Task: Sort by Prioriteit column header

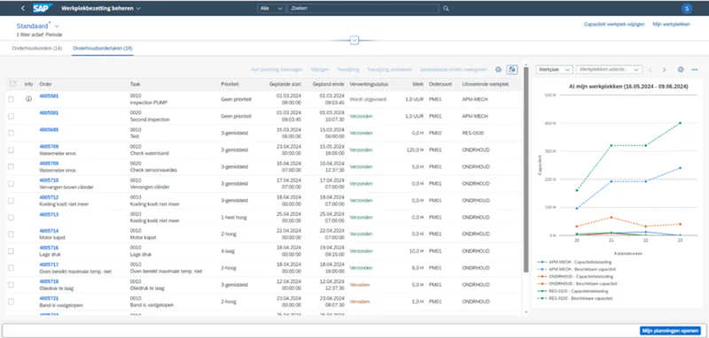Action: click(x=230, y=84)
